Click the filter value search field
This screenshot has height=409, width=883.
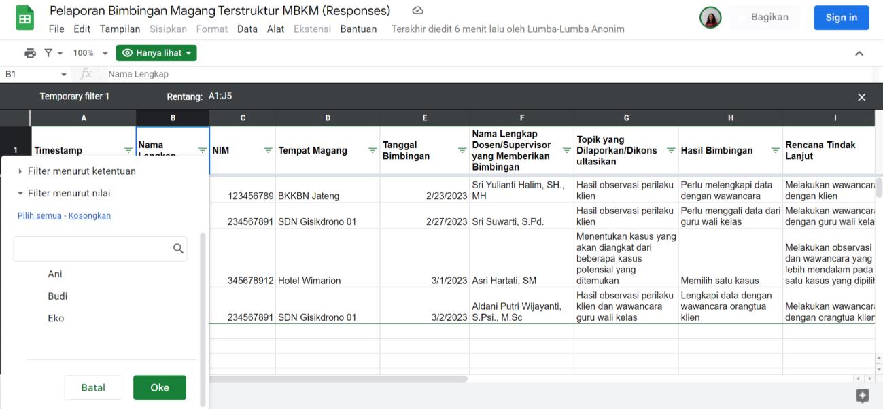tap(100, 249)
